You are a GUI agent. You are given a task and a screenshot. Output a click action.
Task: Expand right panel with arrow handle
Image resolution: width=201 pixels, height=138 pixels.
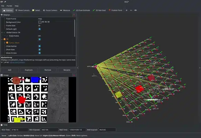pos(200,68)
